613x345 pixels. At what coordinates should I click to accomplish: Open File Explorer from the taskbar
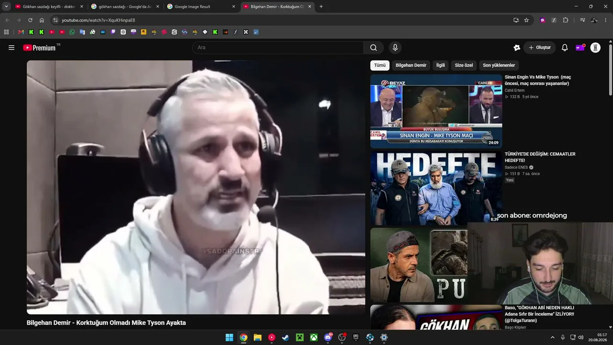tap(258, 337)
